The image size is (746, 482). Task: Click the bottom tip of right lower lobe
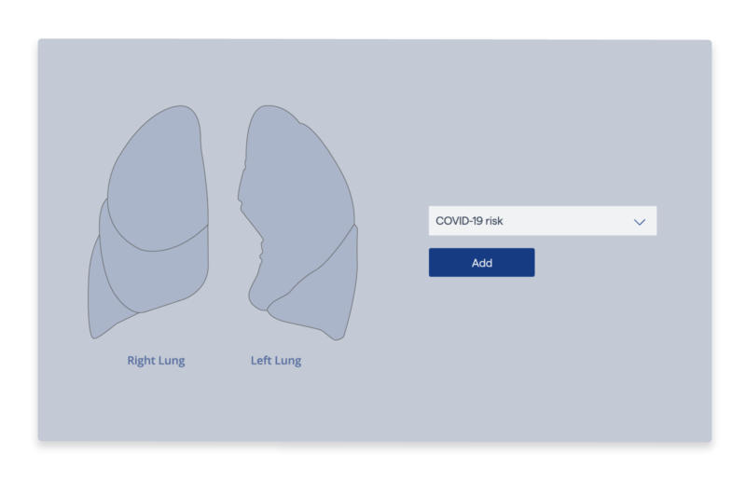pos(94,336)
